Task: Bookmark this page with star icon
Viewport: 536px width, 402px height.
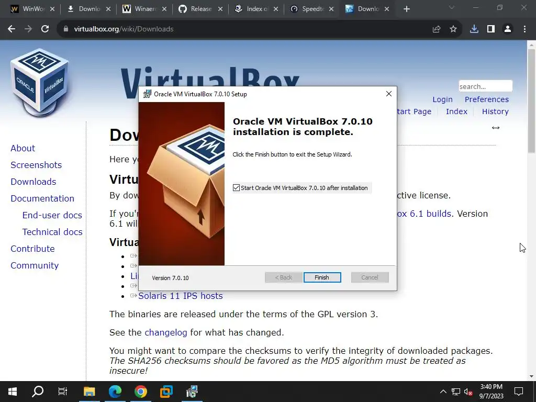Action: [453, 29]
